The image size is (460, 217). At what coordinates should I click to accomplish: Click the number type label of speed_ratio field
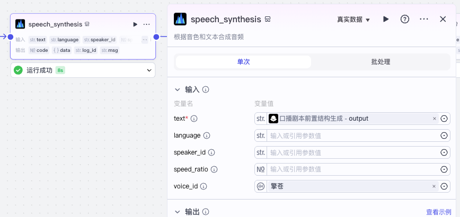pyautogui.click(x=261, y=169)
